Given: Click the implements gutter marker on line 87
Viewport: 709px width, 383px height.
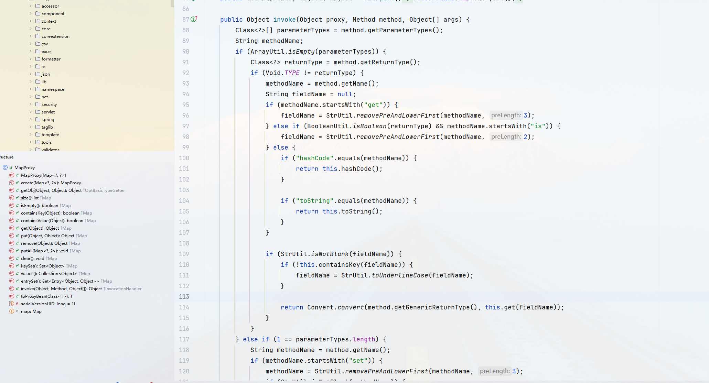Looking at the screenshot, I should (x=194, y=19).
